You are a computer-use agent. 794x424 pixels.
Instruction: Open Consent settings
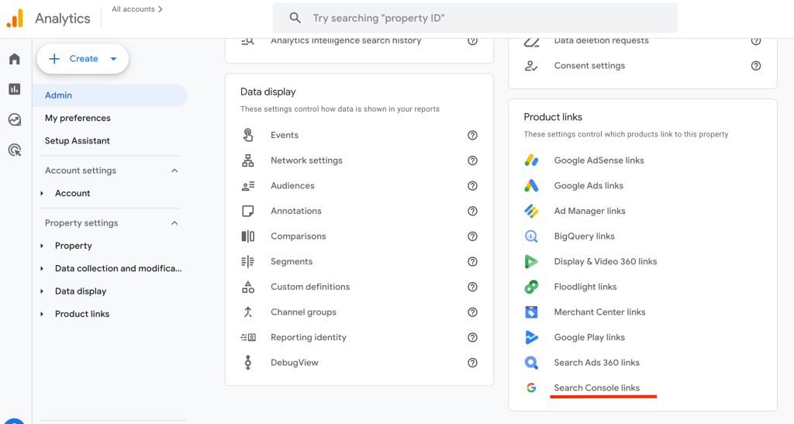[x=589, y=66]
